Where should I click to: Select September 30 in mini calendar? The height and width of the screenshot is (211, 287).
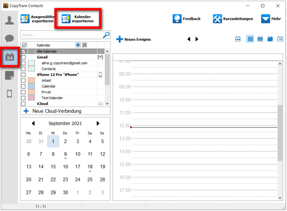(65, 193)
